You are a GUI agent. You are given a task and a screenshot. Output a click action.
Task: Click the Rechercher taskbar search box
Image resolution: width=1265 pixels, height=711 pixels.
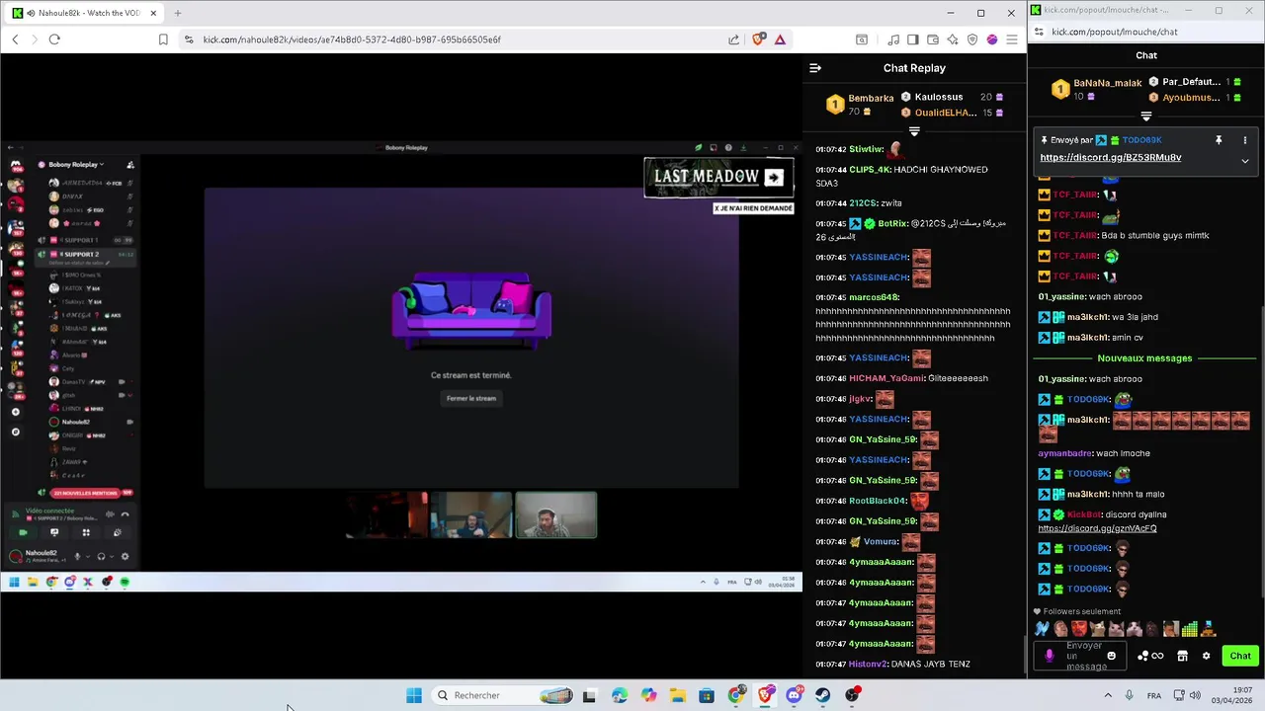506,695
